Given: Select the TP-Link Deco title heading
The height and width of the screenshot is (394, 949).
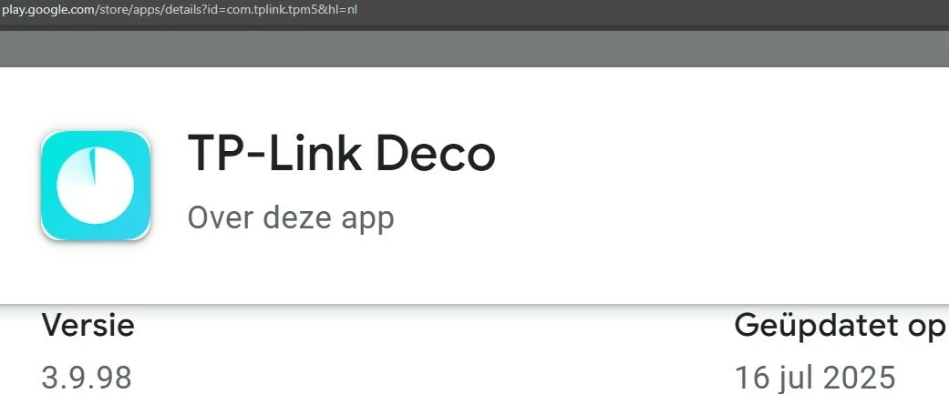Looking at the screenshot, I should [x=342, y=154].
